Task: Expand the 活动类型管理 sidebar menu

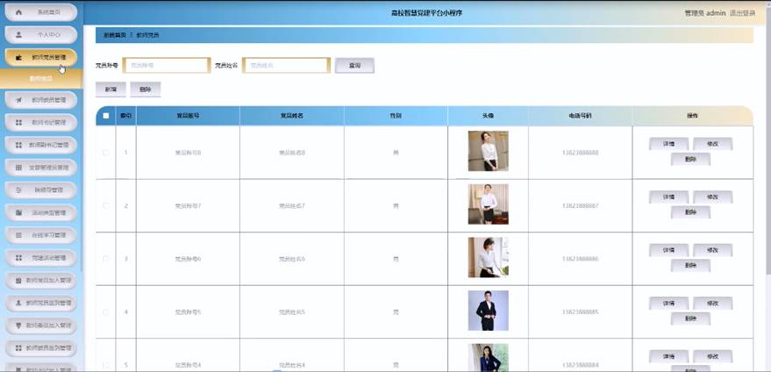Action: click(41, 212)
